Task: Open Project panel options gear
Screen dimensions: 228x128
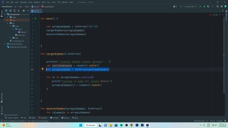Action: click(x=24, y=11)
